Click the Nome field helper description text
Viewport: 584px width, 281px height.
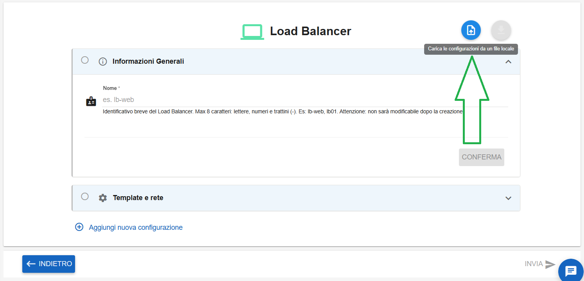pos(283,111)
